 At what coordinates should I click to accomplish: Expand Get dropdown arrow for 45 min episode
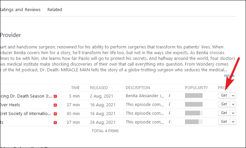click(x=233, y=113)
